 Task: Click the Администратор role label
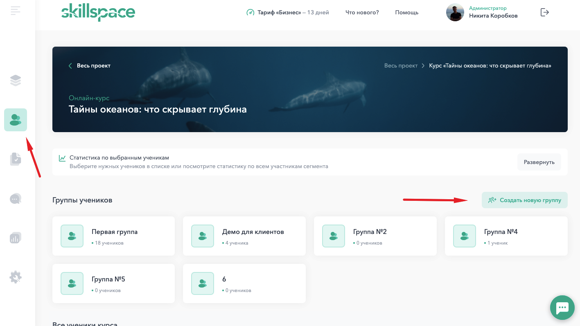487,8
